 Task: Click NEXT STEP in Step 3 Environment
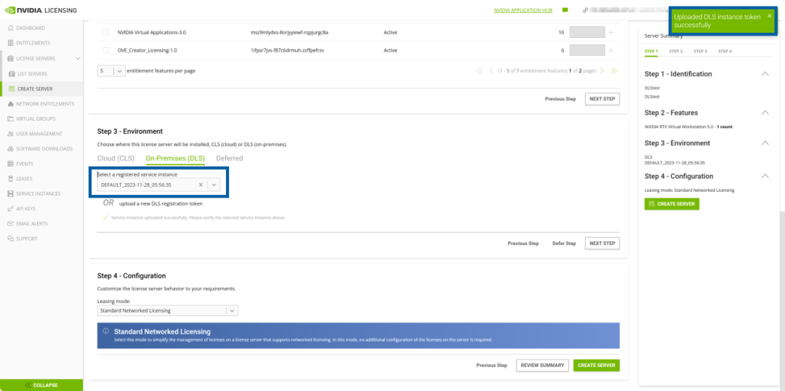coord(603,243)
